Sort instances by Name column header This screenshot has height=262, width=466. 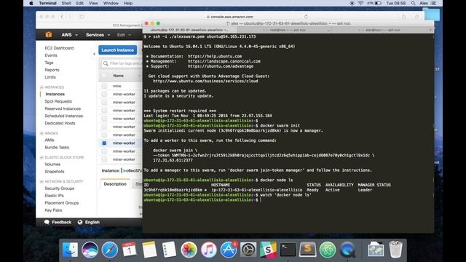[118, 76]
